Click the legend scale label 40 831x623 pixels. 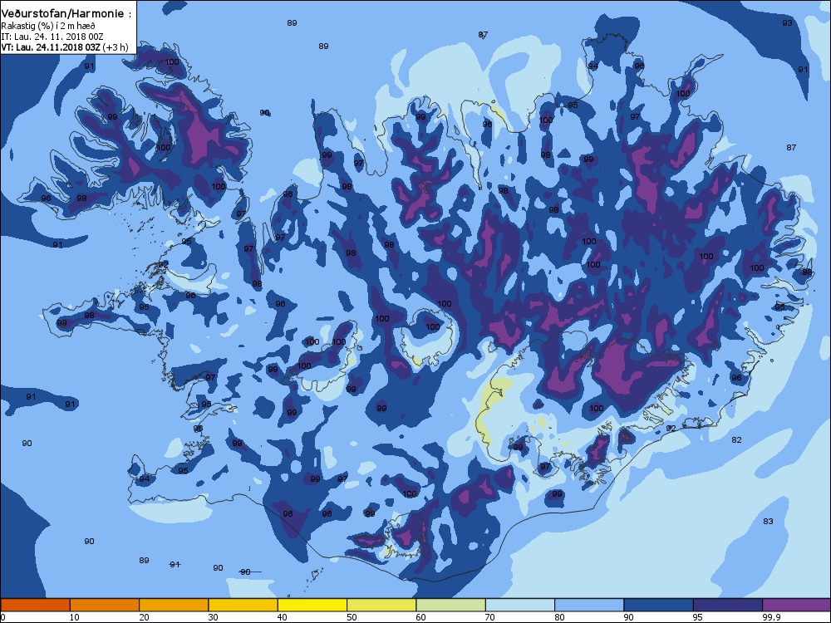point(282,617)
